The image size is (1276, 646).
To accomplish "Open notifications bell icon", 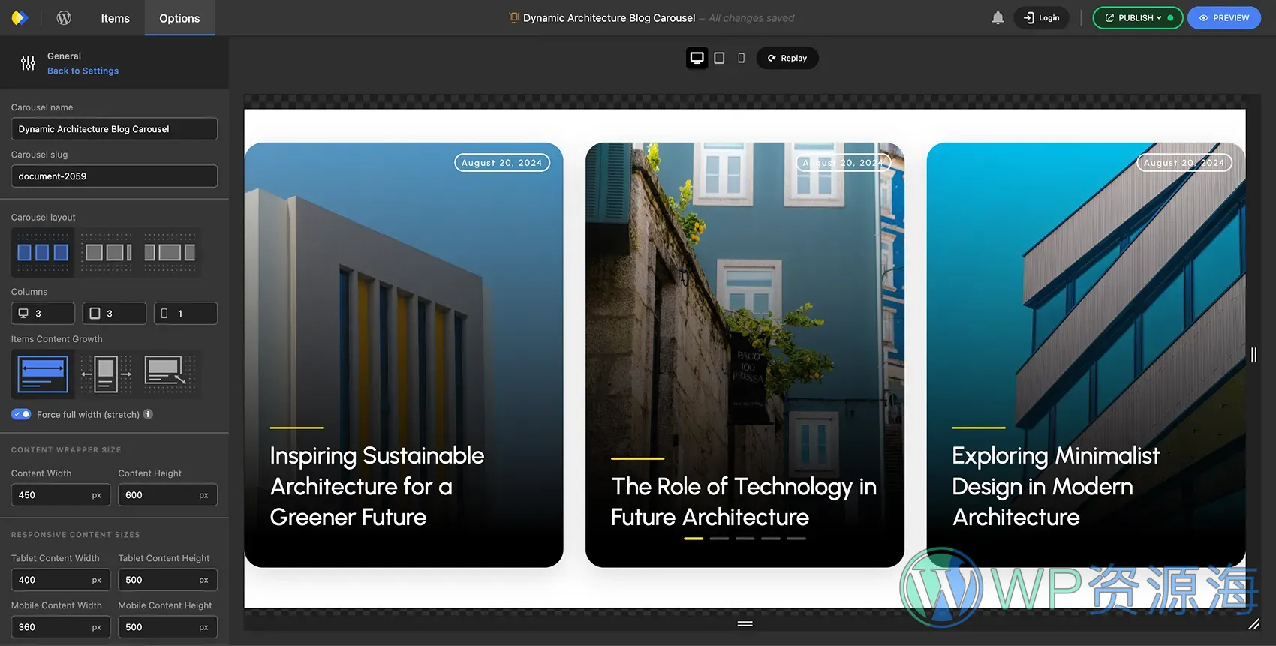I will click(x=998, y=17).
